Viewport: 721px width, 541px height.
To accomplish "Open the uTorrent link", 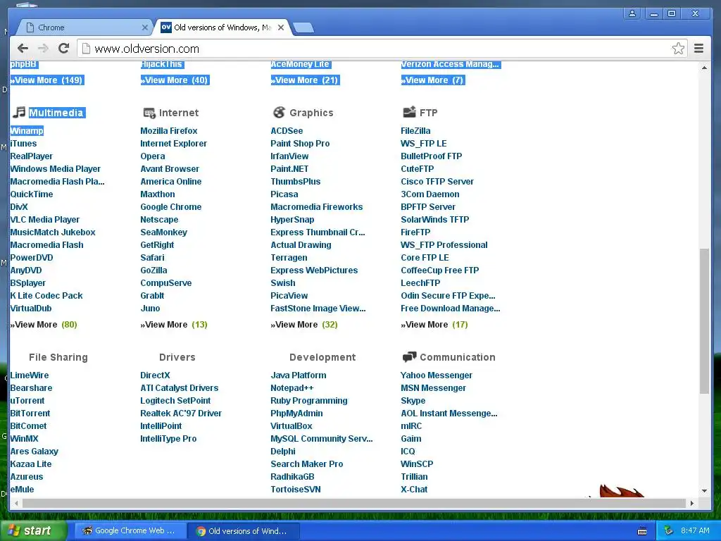I will tap(27, 401).
